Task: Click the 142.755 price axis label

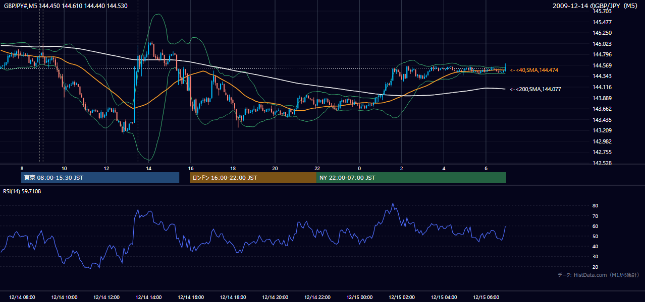Action: tap(601, 152)
